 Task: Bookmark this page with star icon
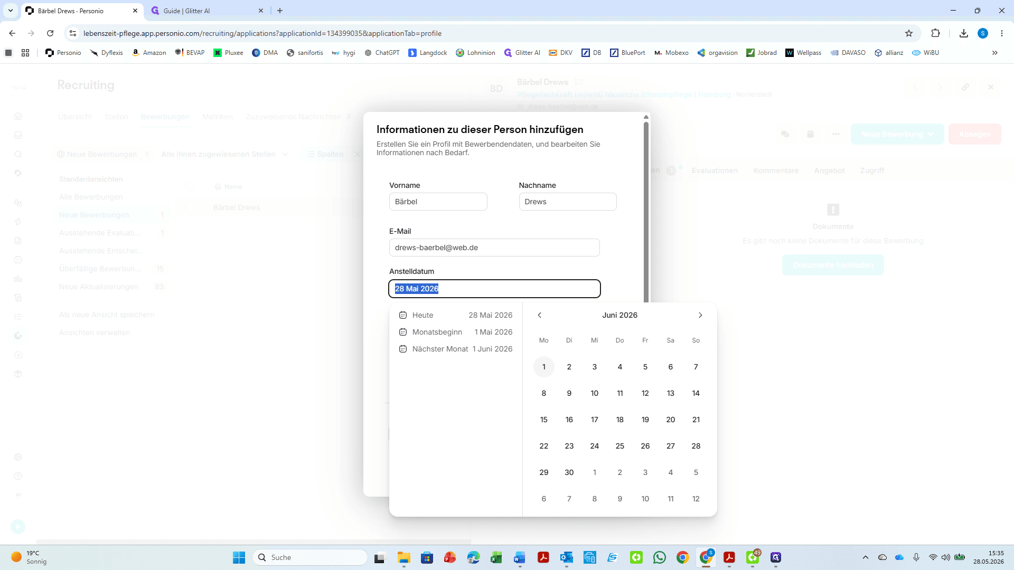[x=908, y=33]
